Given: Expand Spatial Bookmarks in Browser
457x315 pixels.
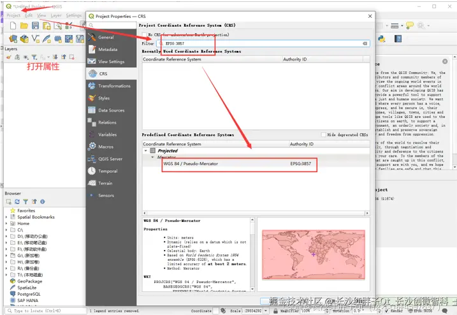Looking at the screenshot, I should 6,217.
